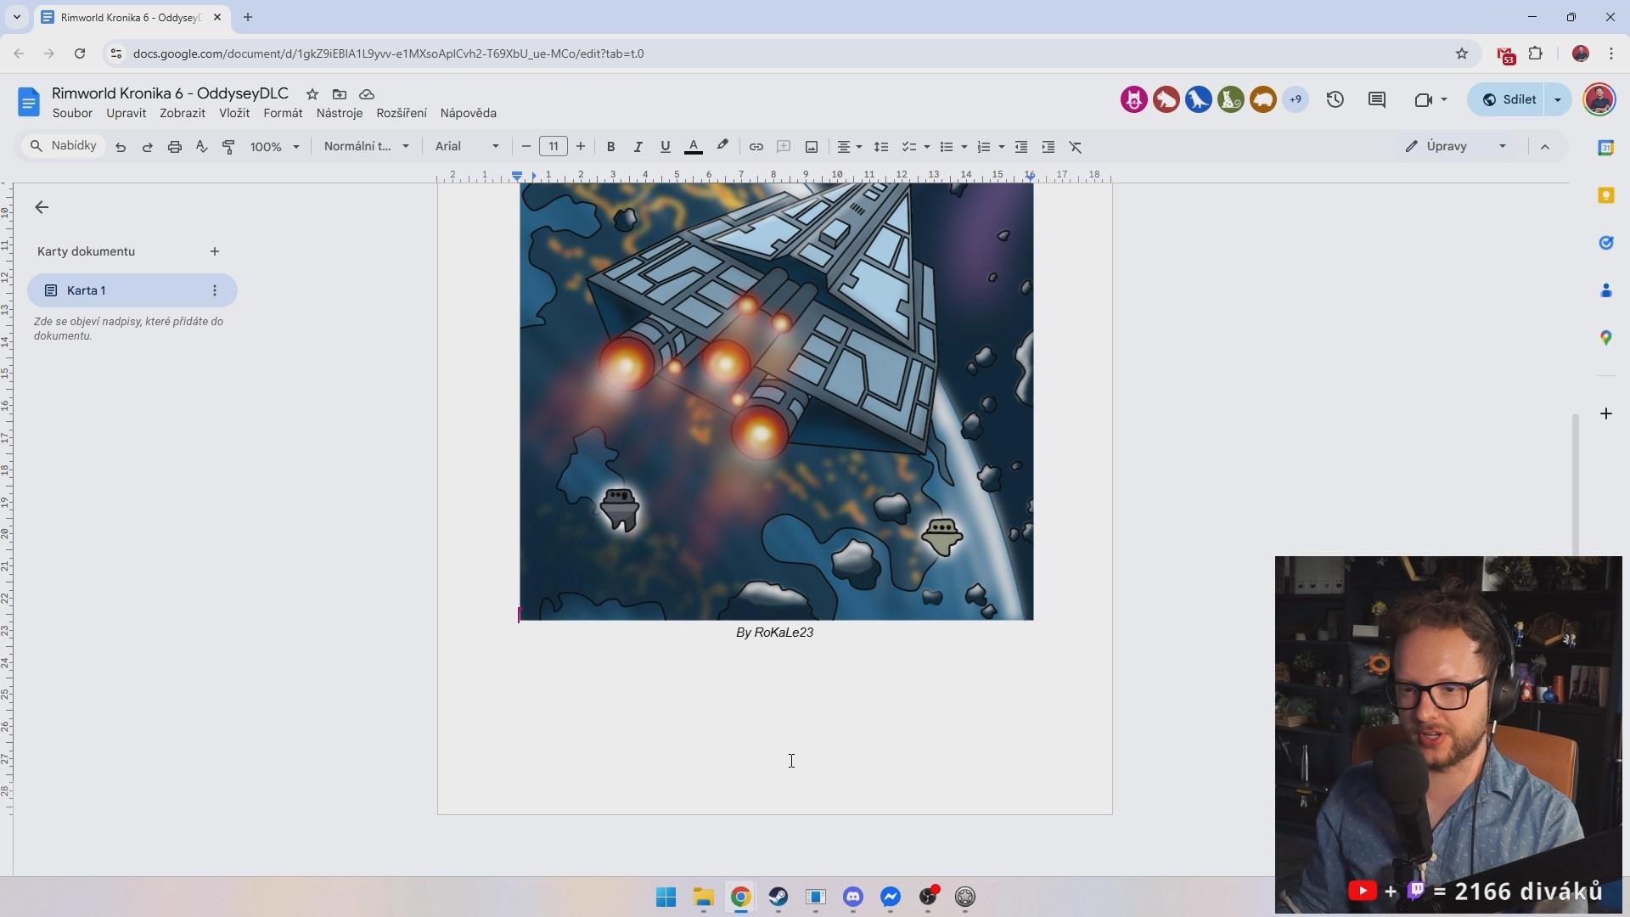Expand the share options arrow
1630x917 pixels.
tap(1558, 99)
